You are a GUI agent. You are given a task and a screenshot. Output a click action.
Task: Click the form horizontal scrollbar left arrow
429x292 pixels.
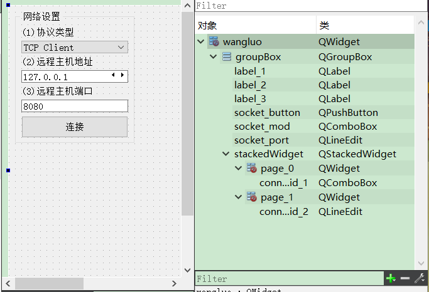pyautogui.click(x=8, y=283)
